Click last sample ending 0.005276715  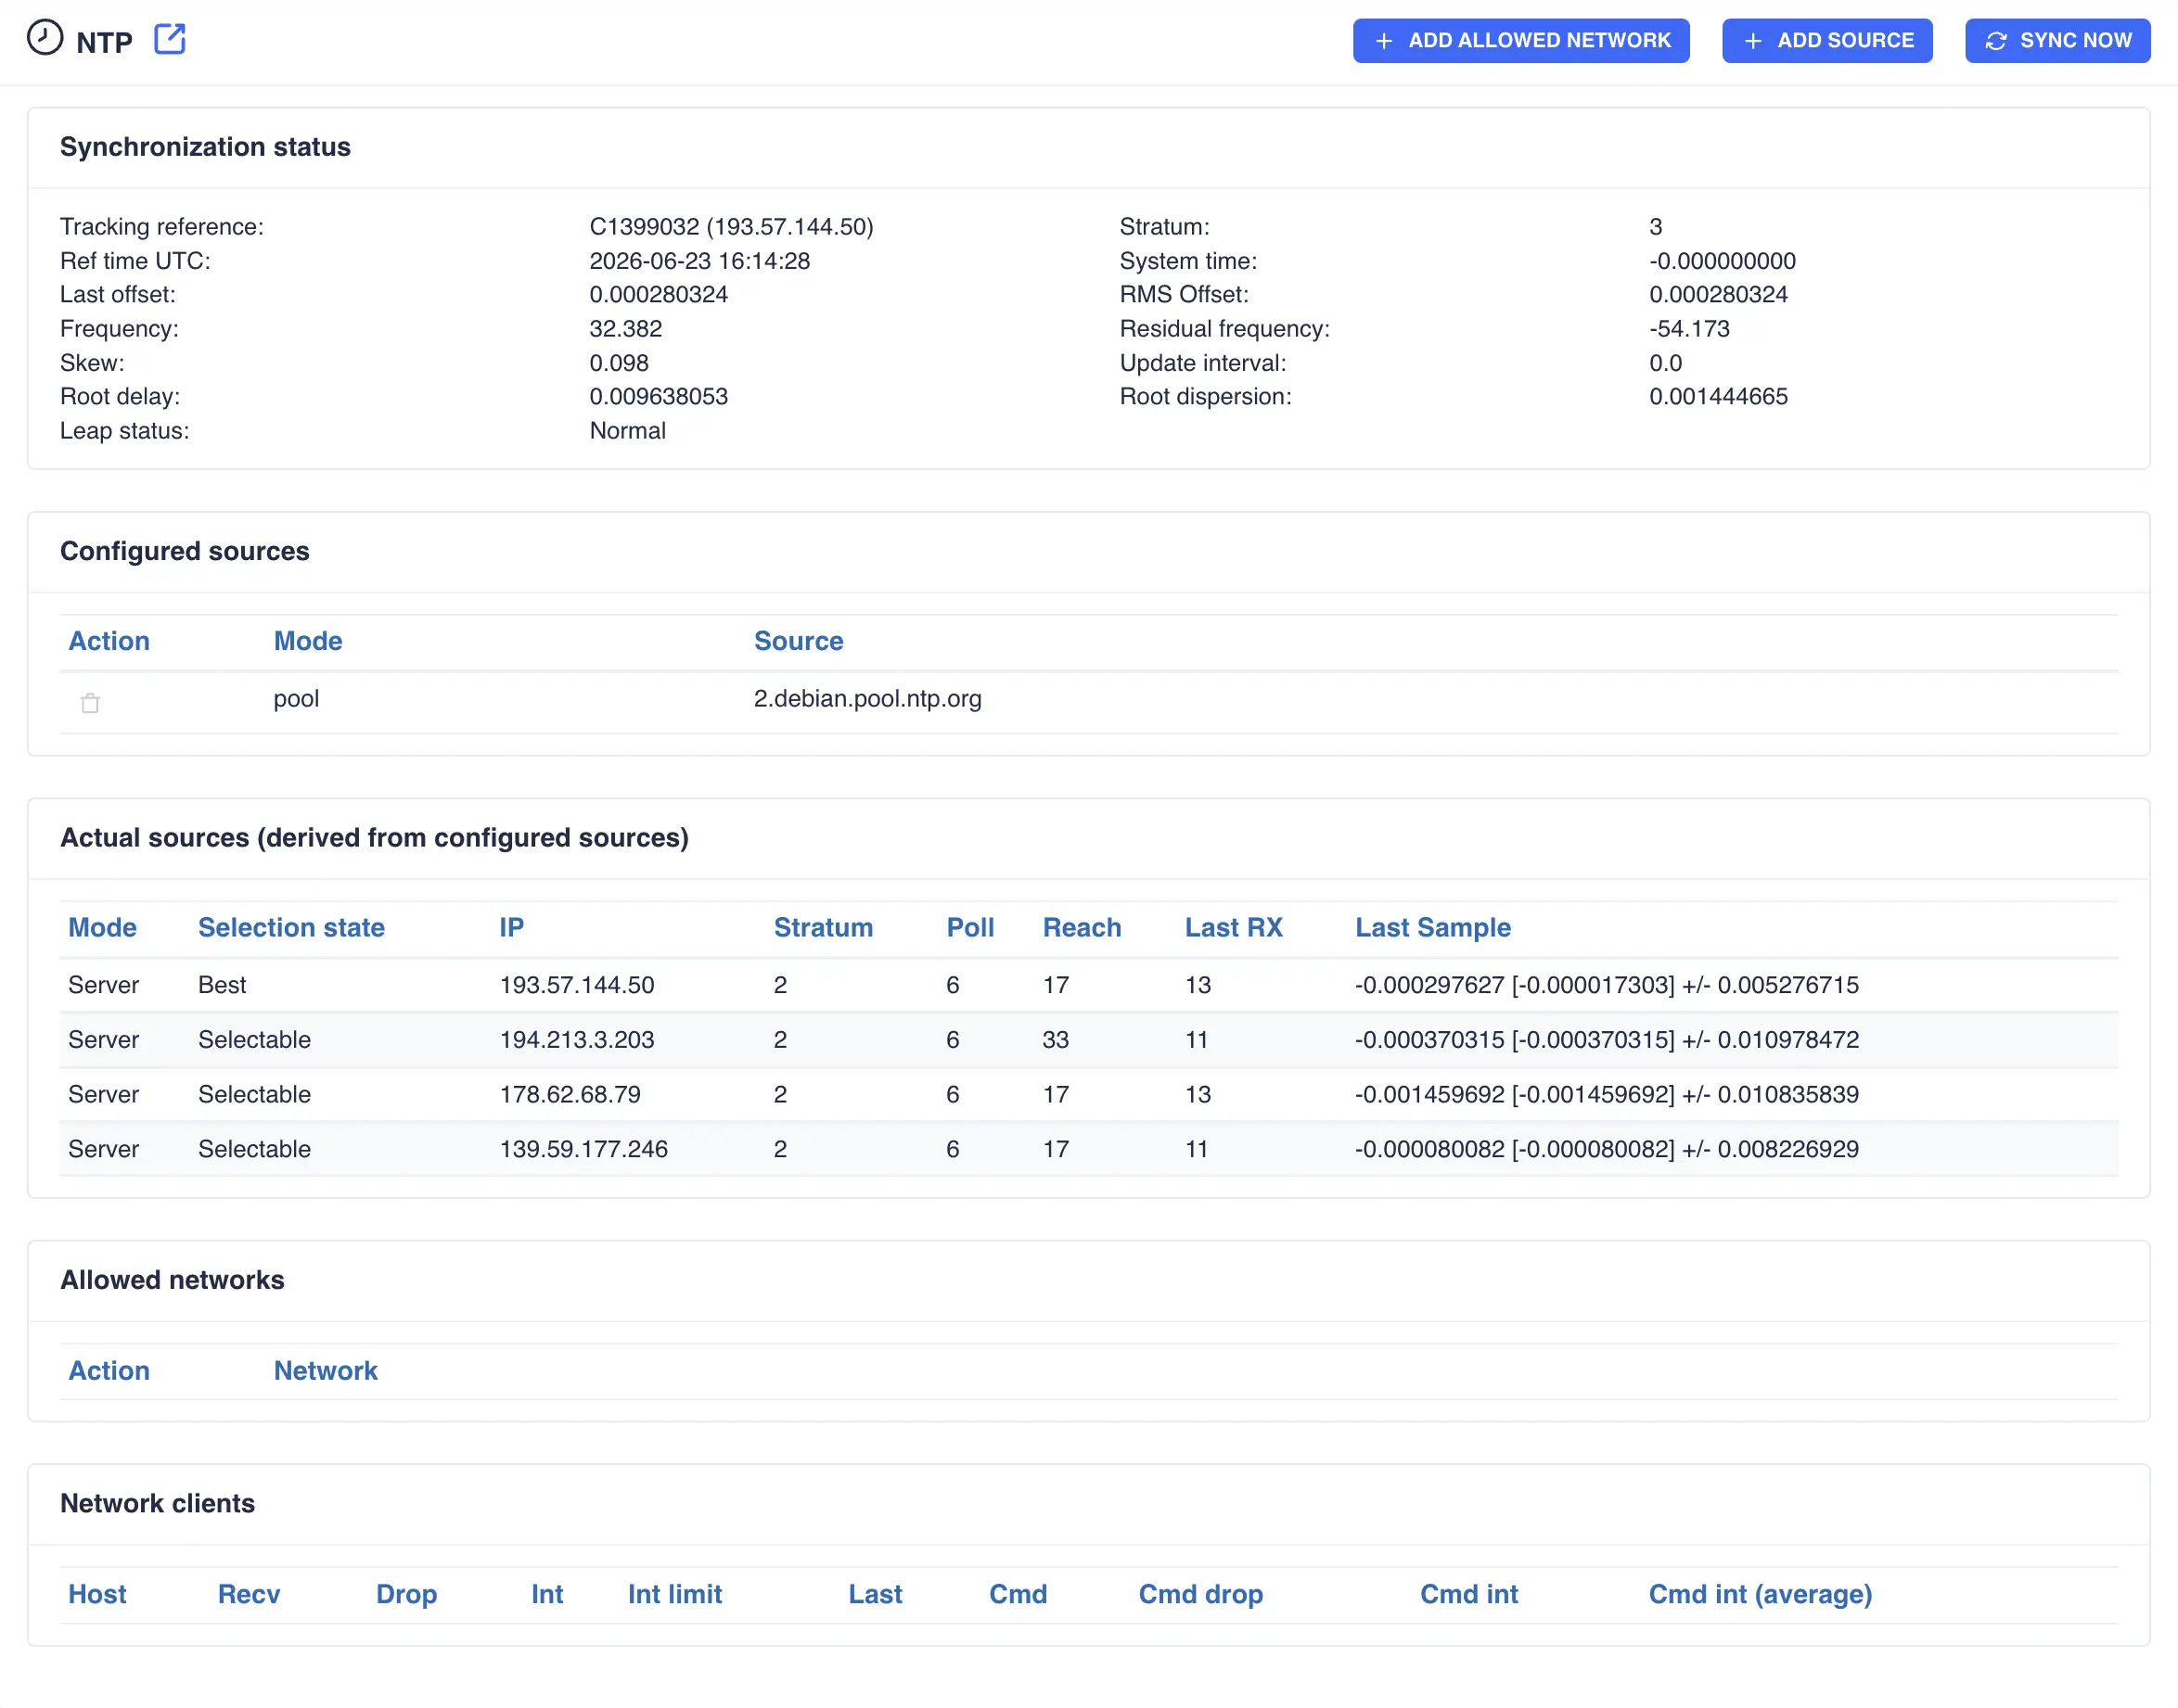pos(1607,985)
